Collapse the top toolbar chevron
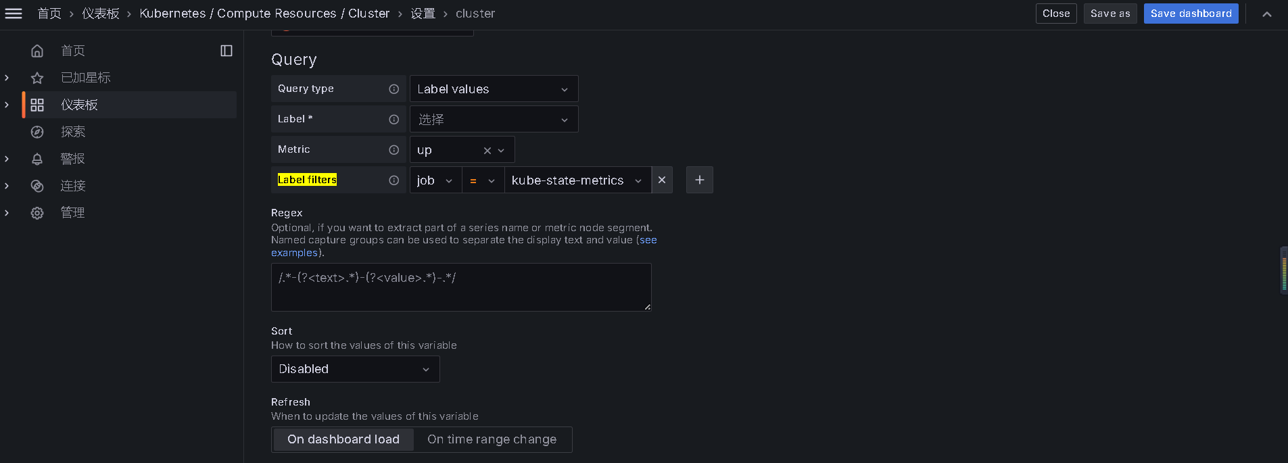This screenshot has height=463, width=1288. tap(1267, 14)
